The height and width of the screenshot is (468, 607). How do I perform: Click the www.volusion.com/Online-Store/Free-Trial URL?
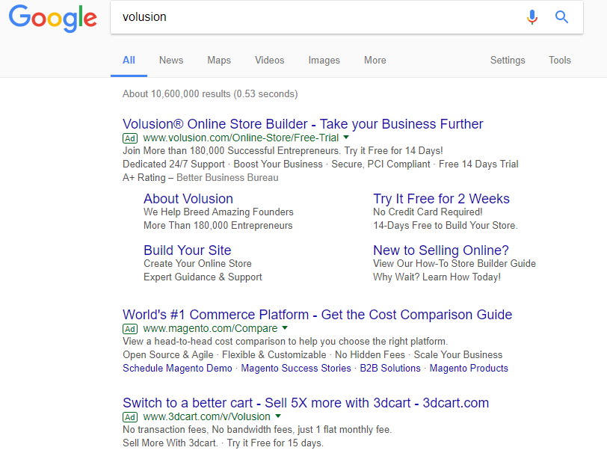pos(241,138)
